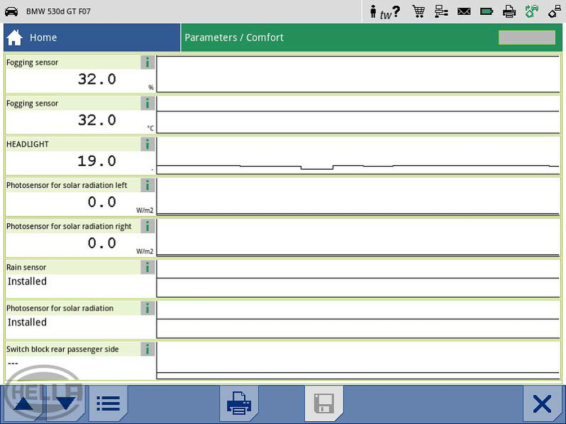The width and height of the screenshot is (566, 424).
Task: Open the envelope messages icon
Action: coord(464,11)
